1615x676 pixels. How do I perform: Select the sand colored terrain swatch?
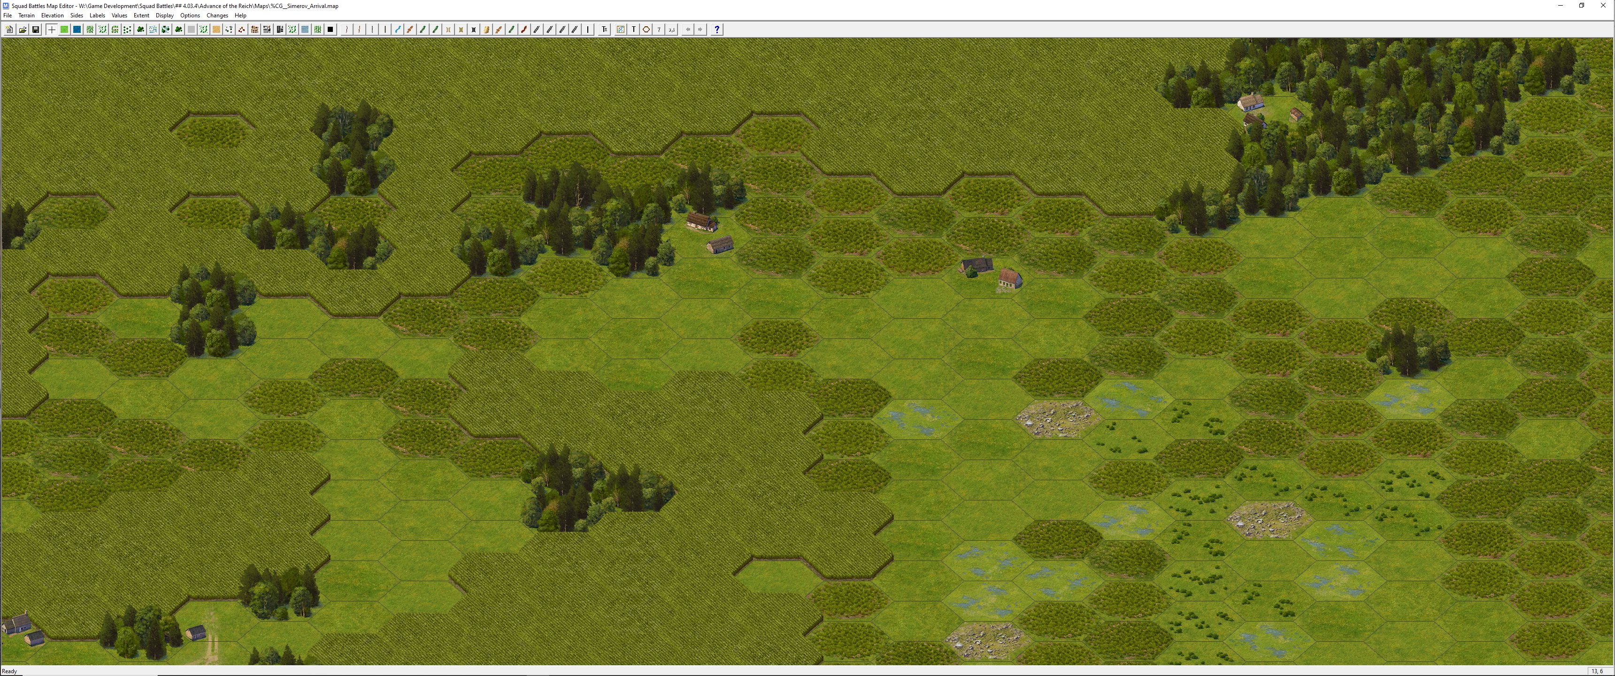tap(216, 30)
